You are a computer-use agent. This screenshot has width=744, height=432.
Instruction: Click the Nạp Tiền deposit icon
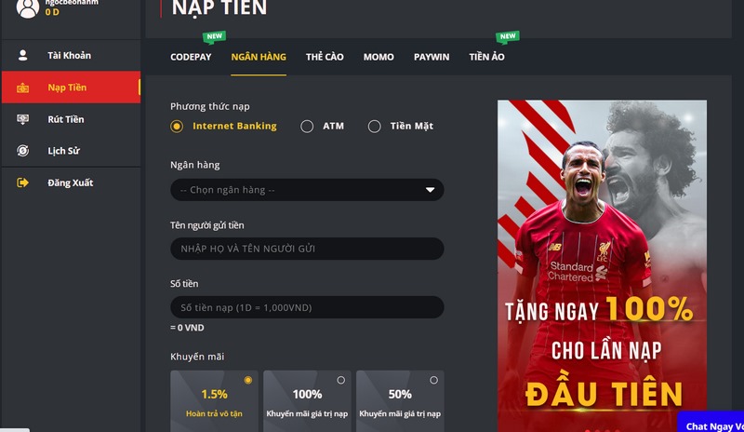pyautogui.click(x=22, y=88)
